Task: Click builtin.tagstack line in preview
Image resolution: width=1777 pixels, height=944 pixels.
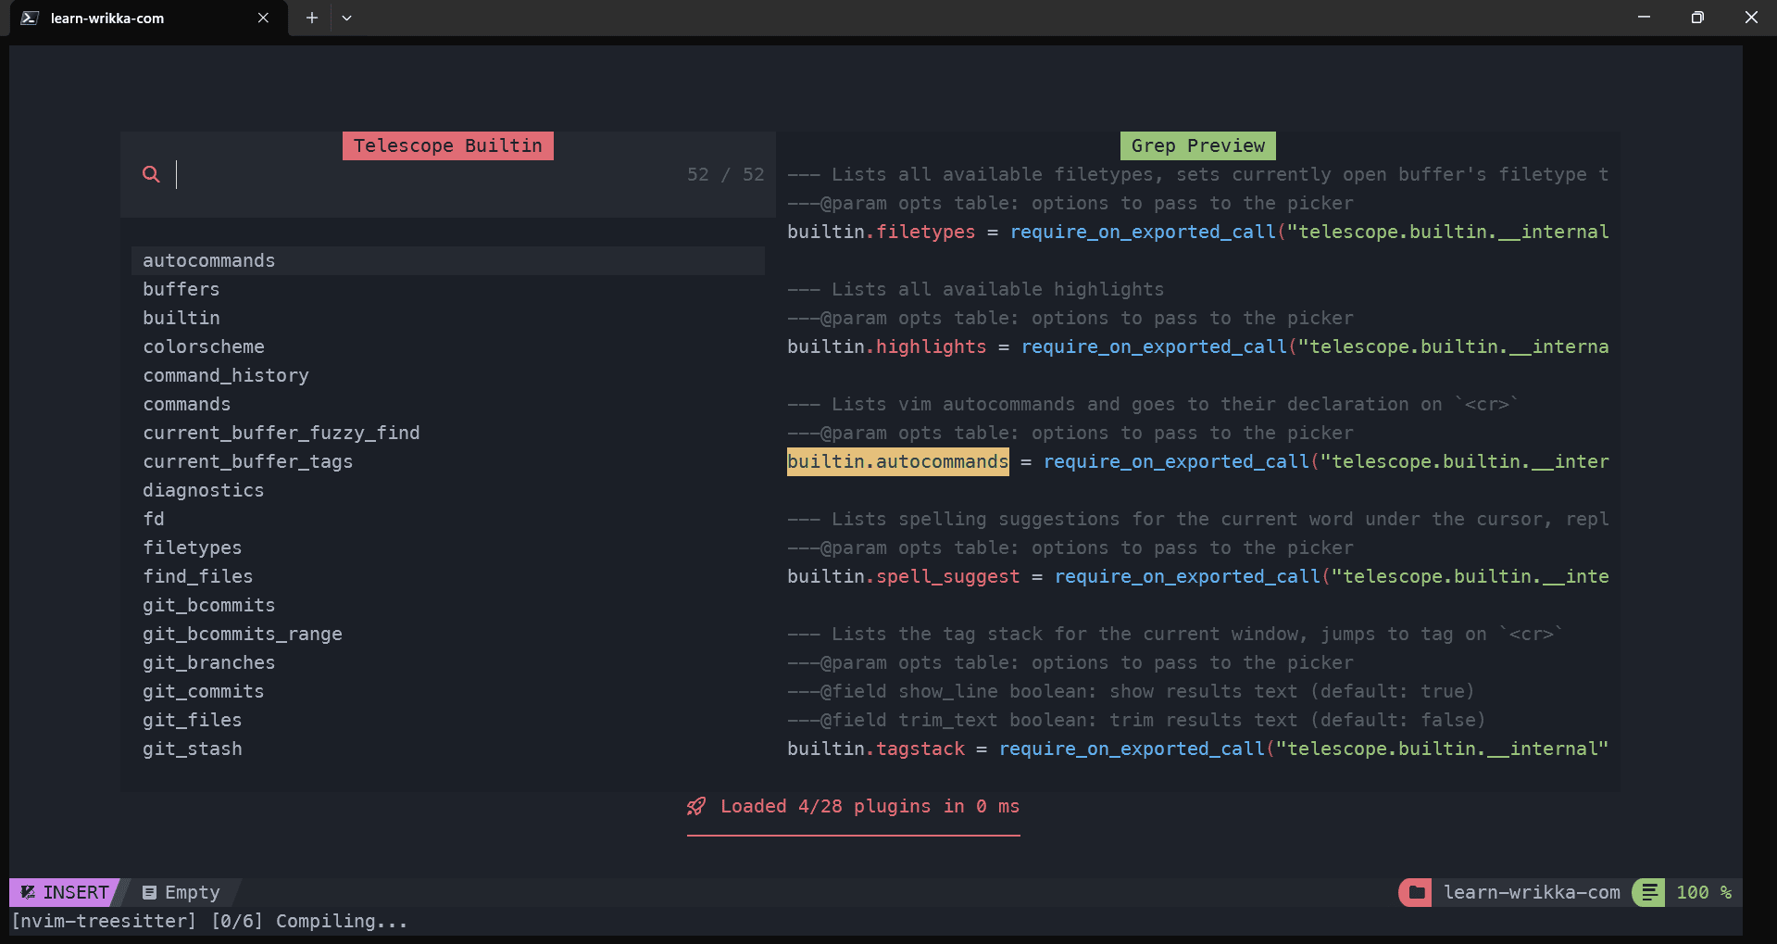Action: pos(1197,749)
